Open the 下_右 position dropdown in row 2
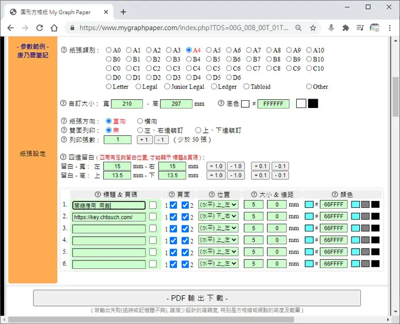This screenshot has height=324, width=400. click(218, 216)
